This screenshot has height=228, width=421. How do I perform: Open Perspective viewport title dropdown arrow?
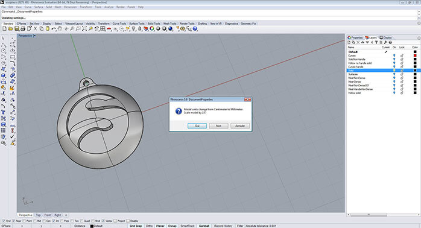point(34,36)
